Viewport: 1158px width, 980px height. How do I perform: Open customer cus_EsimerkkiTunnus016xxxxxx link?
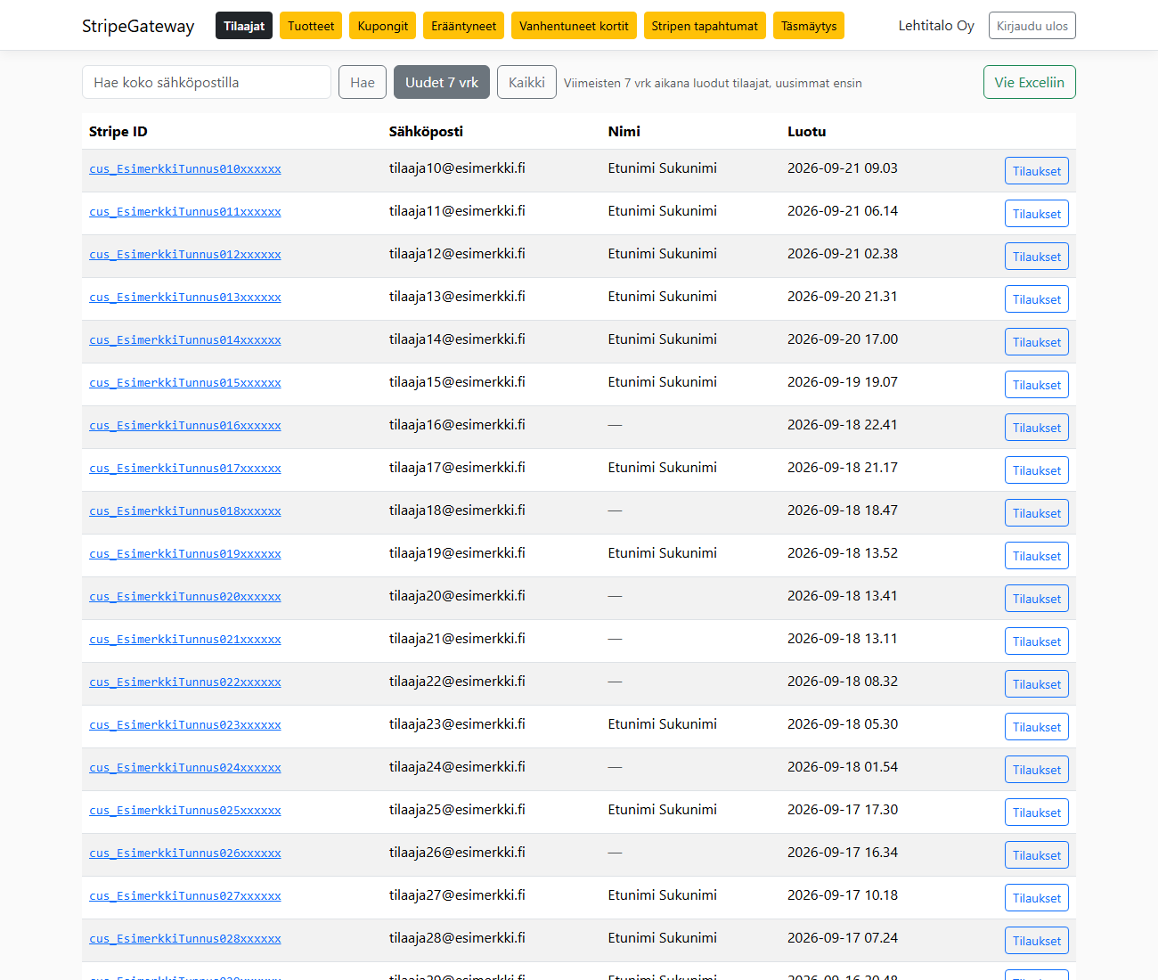point(185,425)
